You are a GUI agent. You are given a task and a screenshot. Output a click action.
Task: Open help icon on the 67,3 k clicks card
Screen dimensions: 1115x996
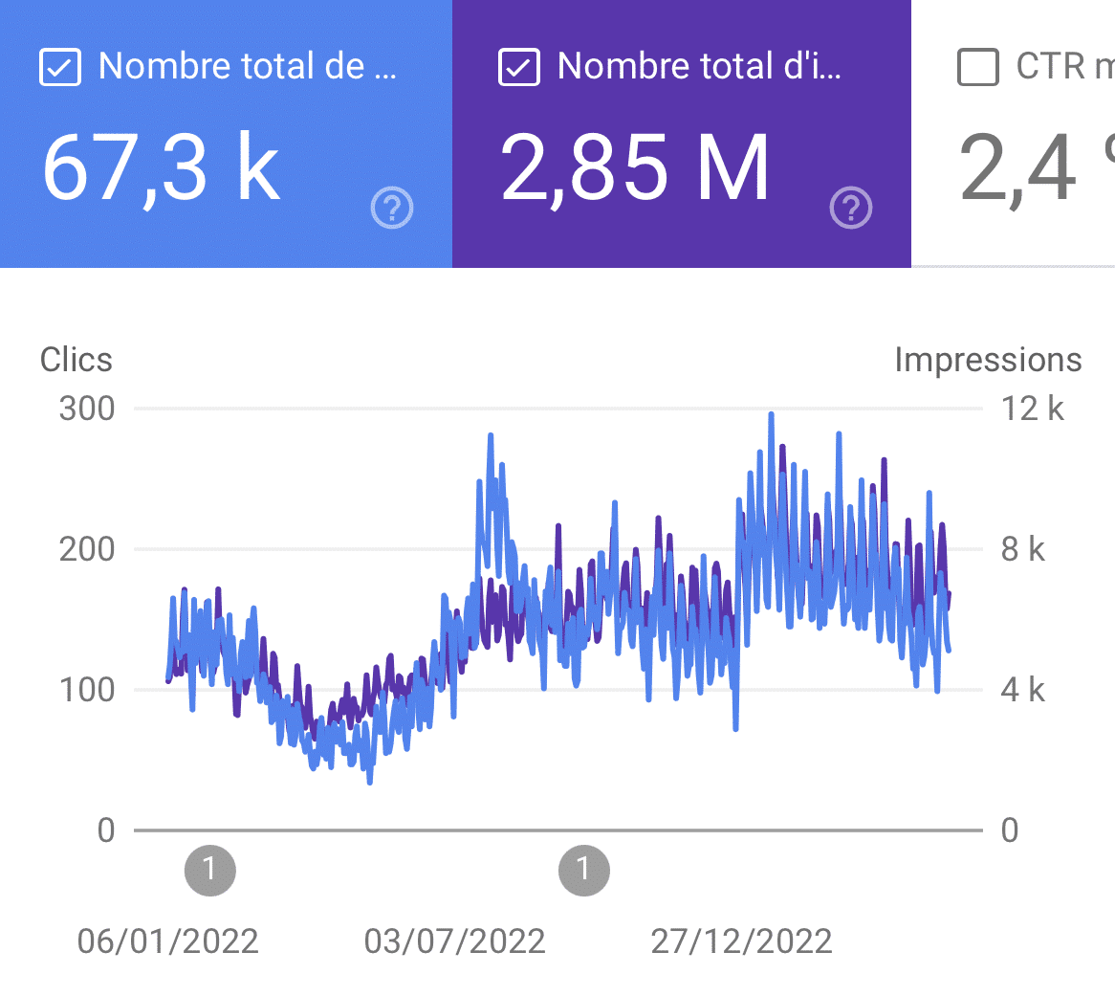click(392, 208)
